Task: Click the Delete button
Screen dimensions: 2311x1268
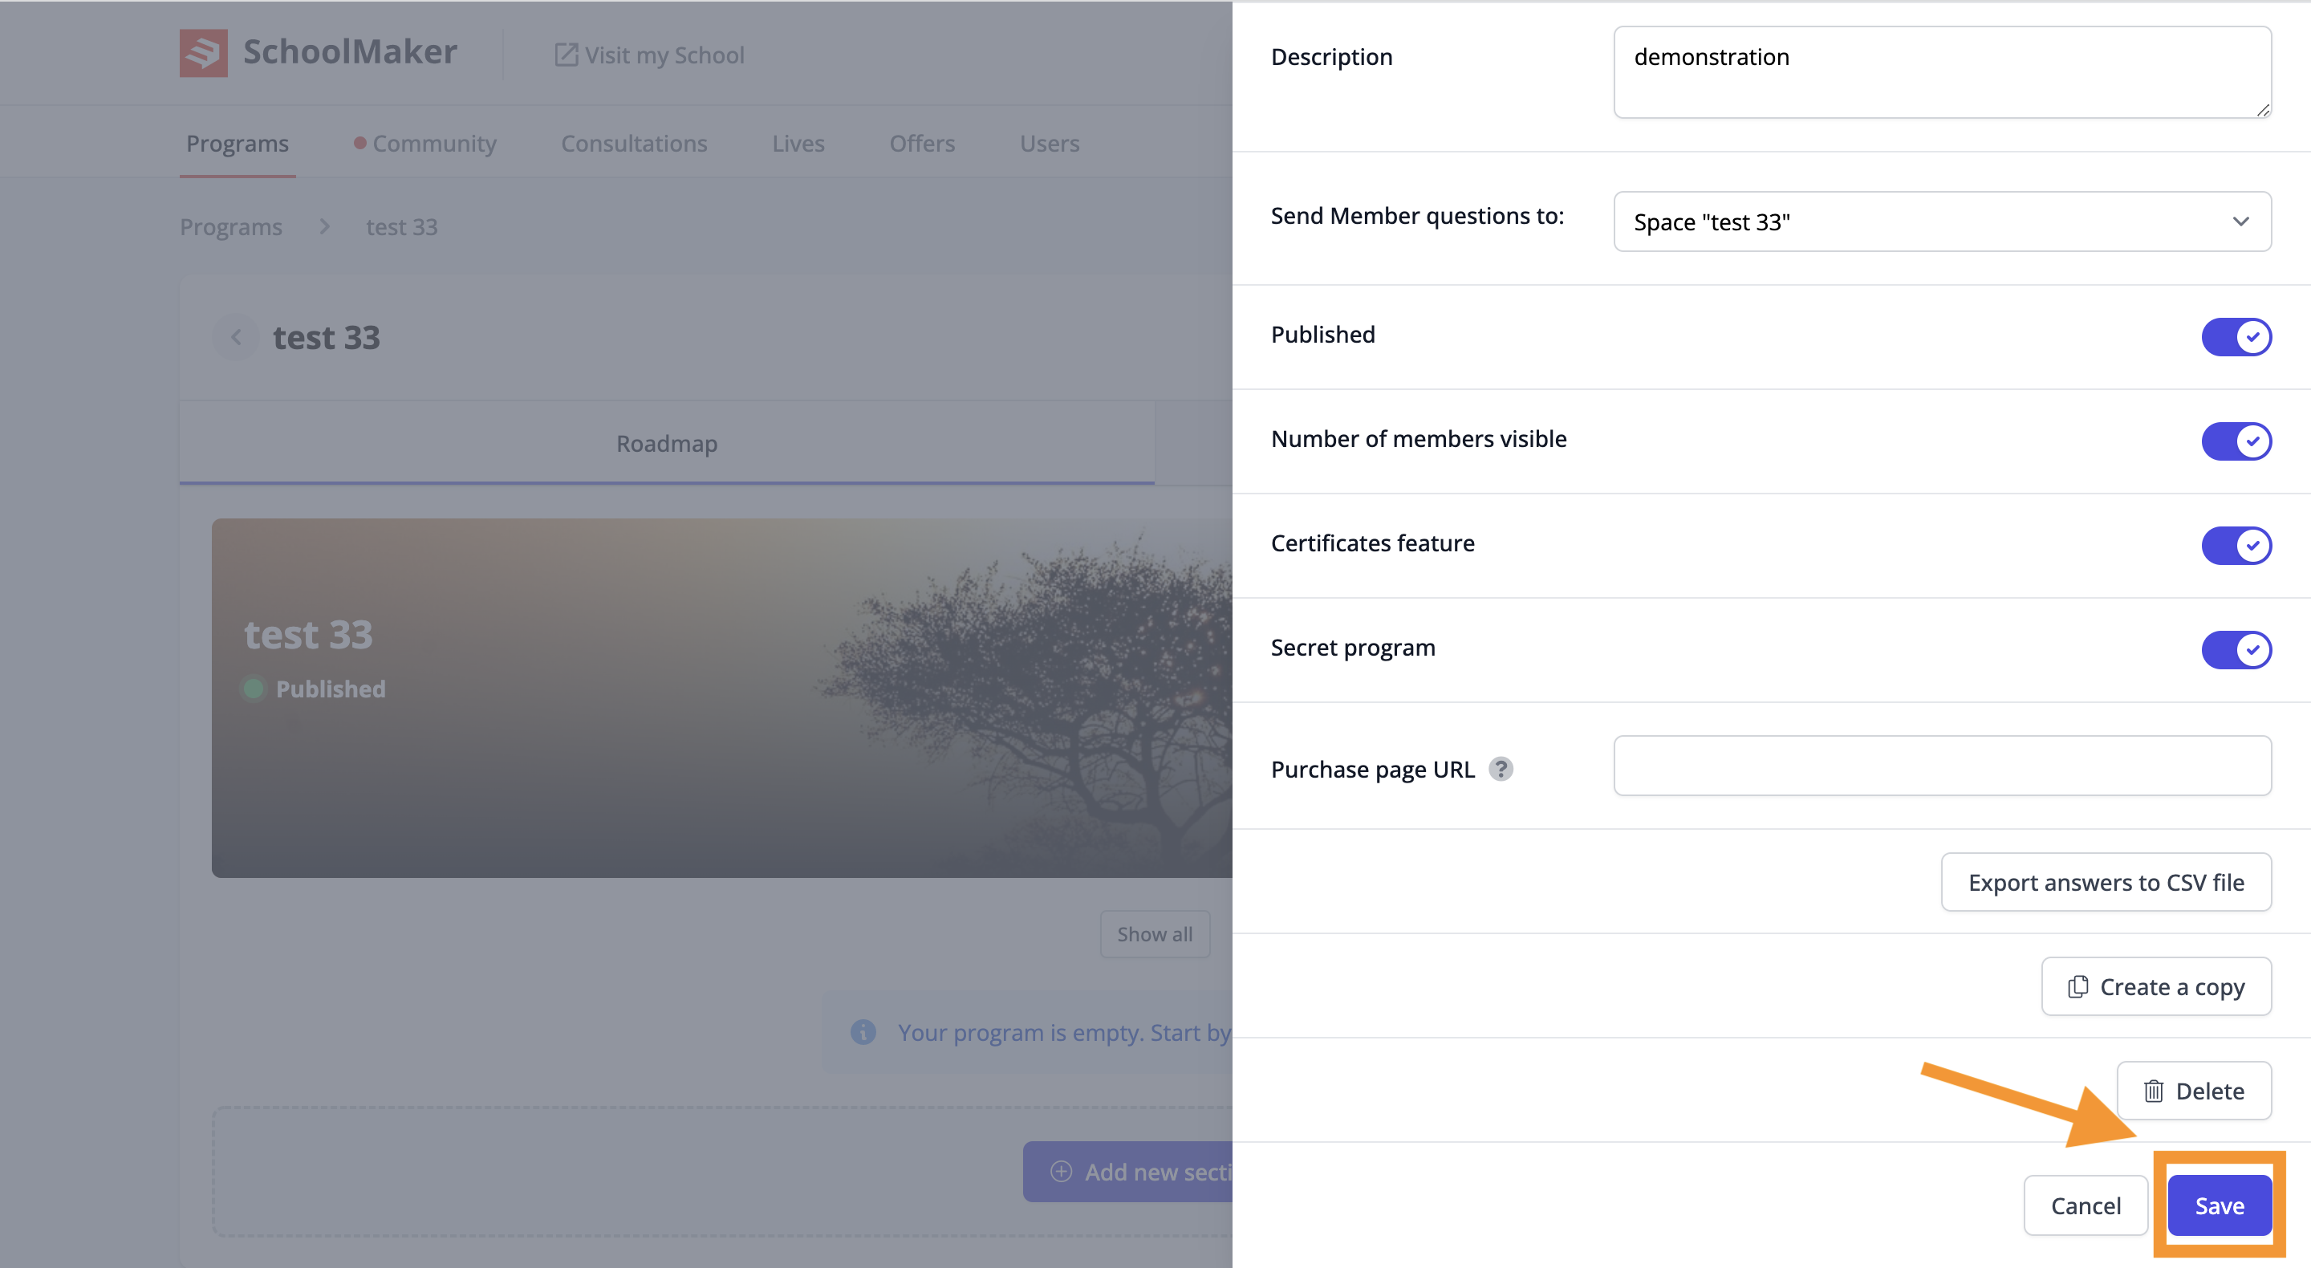Action: coord(2195,1091)
